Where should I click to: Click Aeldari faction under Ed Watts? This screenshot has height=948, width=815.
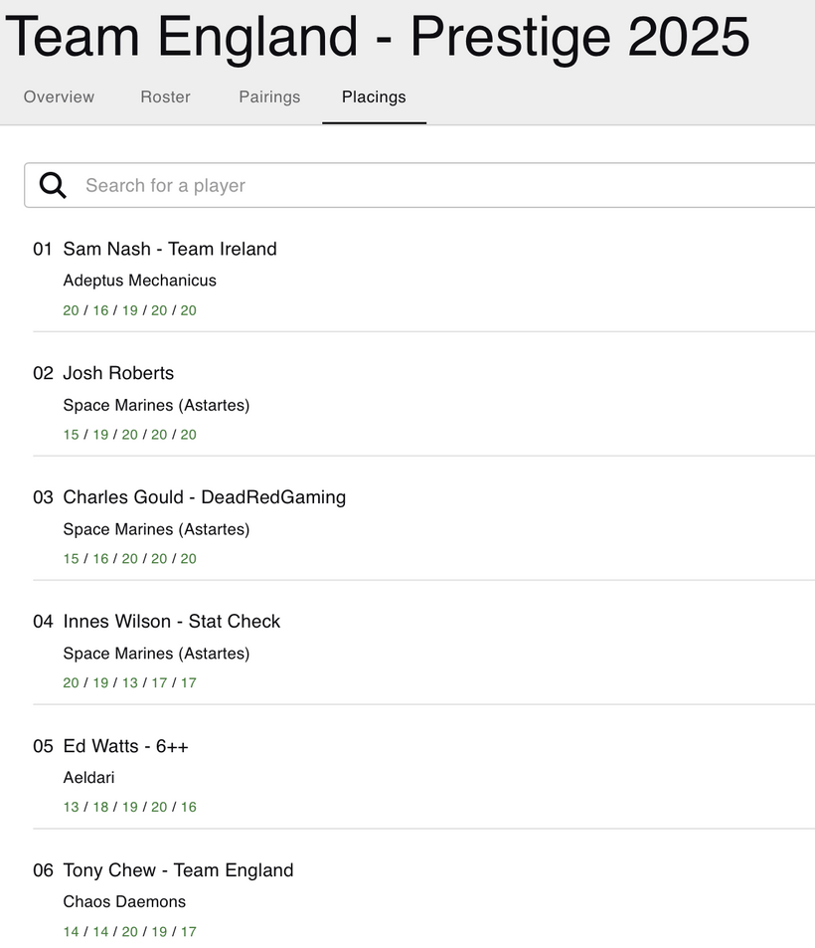[89, 778]
